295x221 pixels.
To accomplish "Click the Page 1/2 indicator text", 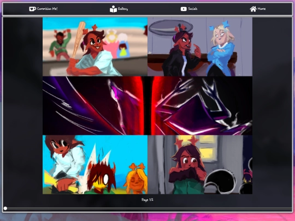I will click(147, 200).
